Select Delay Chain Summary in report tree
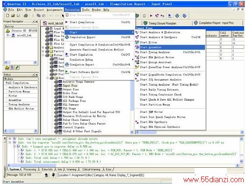 coord(76,120)
